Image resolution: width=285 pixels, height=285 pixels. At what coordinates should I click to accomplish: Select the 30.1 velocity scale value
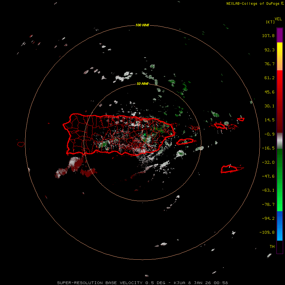tap(269, 106)
